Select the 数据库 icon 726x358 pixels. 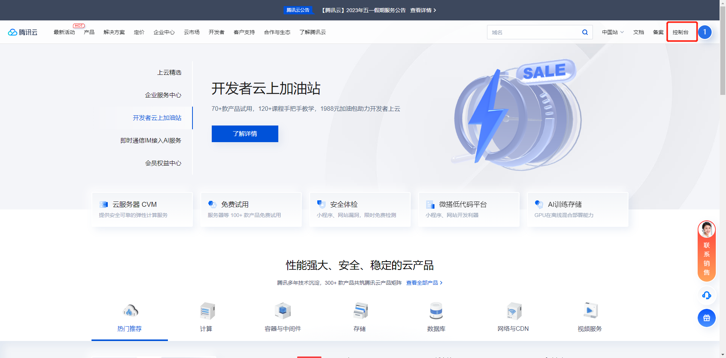pyautogui.click(x=436, y=311)
